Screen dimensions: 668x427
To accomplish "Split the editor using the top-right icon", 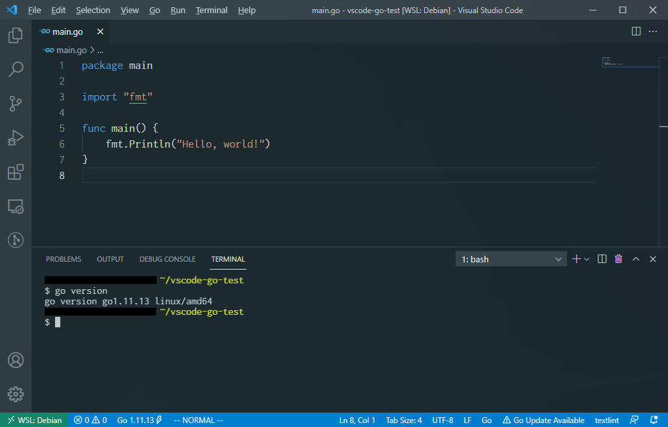I will [635, 31].
